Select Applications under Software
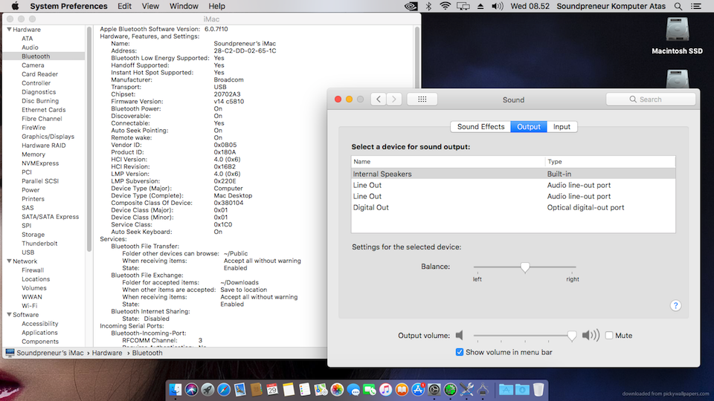 [x=39, y=333]
